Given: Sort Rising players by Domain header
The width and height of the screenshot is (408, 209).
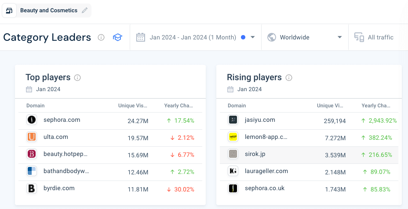Looking at the screenshot, I should [x=237, y=106].
